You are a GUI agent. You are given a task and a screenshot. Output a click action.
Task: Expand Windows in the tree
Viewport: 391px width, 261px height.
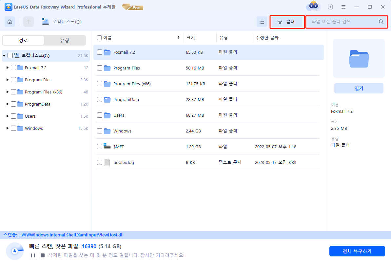click(7, 128)
